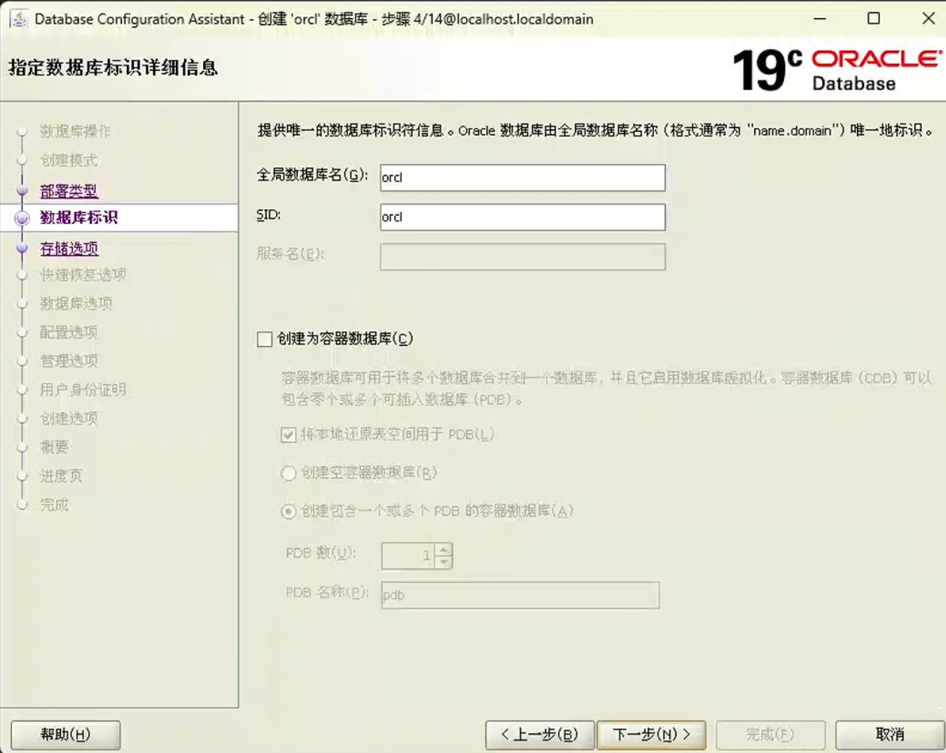Decrease PDB 数 with down arrow

444,562
